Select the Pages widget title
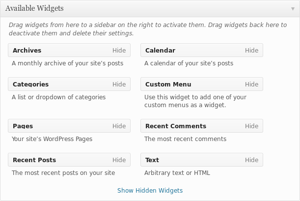This screenshot has width=300, height=201. coord(23,126)
